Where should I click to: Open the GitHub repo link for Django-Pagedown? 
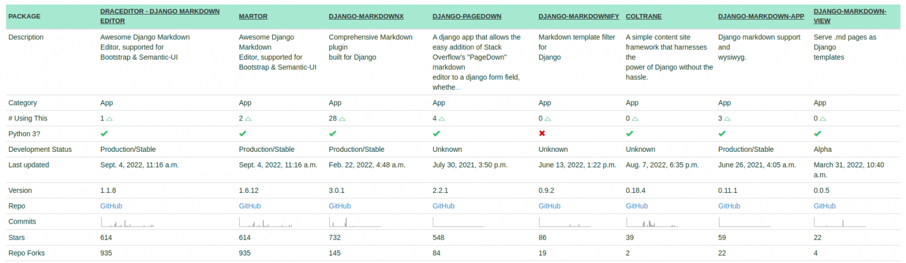tap(444, 206)
